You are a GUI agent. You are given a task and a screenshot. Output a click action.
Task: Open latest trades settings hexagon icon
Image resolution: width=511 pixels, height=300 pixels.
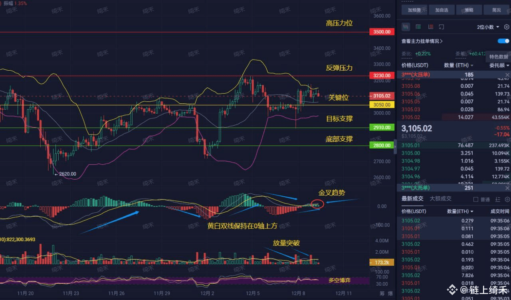(x=507, y=199)
